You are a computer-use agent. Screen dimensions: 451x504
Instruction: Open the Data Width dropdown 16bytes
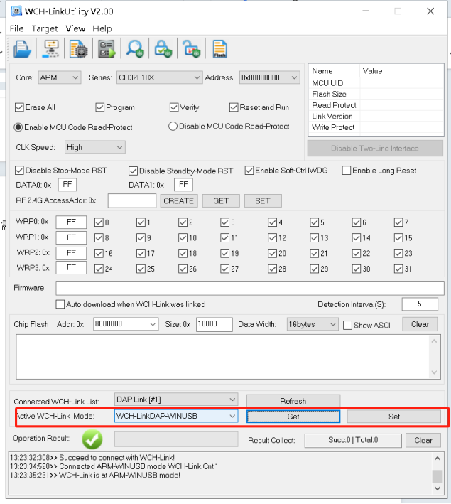313,324
